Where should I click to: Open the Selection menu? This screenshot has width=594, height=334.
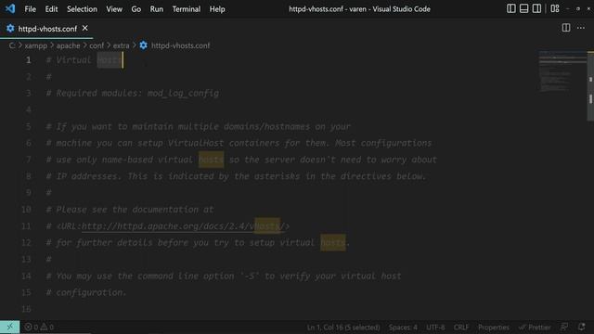[x=82, y=9]
